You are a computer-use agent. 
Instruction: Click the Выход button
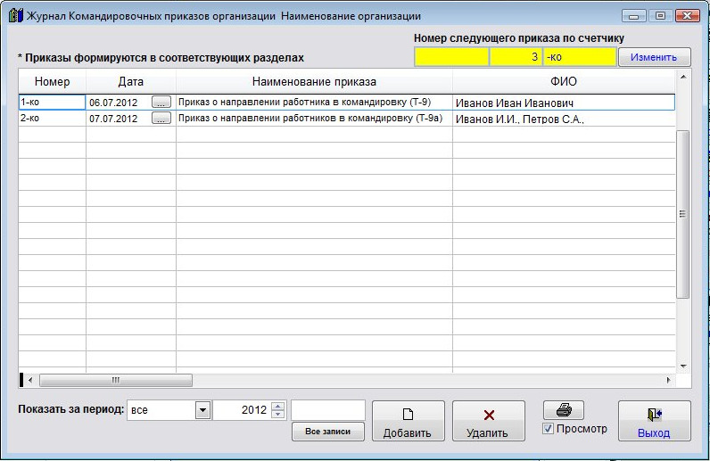(x=655, y=421)
